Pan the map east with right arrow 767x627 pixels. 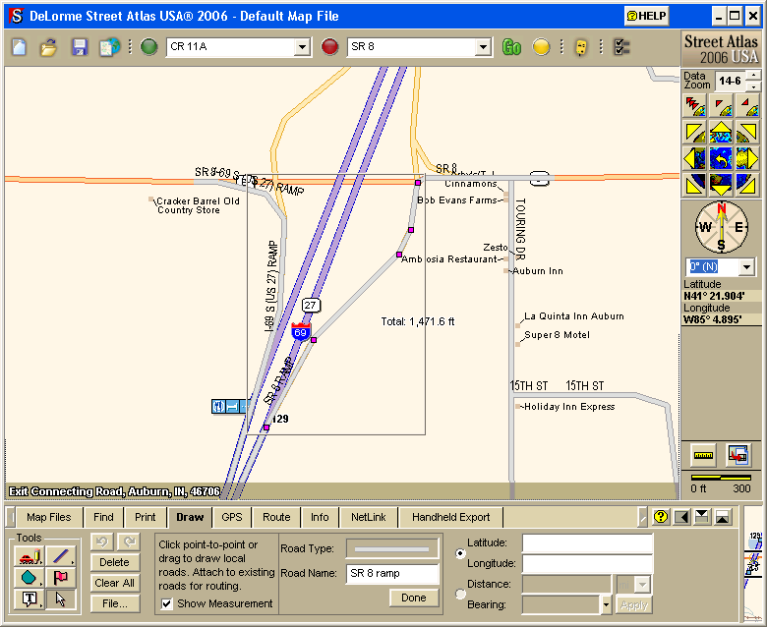pyautogui.click(x=747, y=159)
